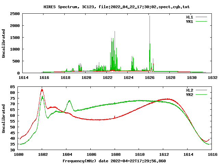
Task: Click the red XL1 legend line sample
Action: click(201, 17)
